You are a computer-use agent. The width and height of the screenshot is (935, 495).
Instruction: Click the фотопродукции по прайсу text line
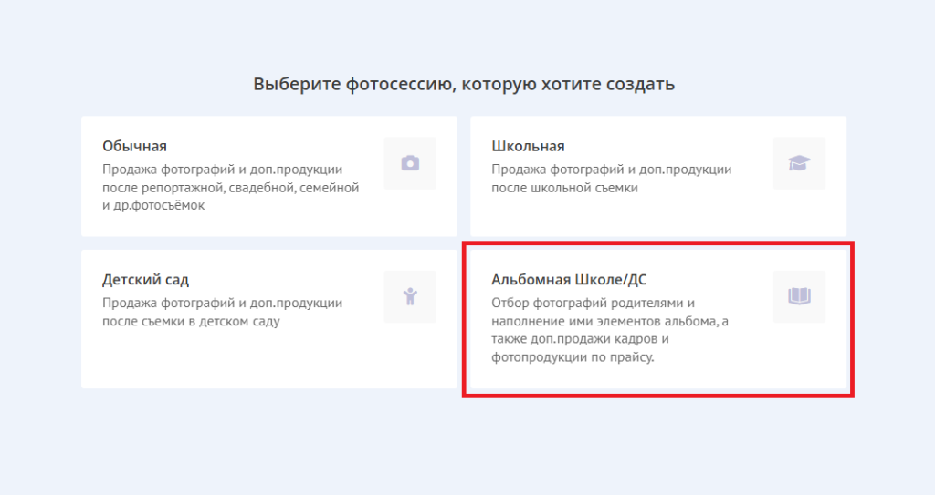tap(573, 357)
